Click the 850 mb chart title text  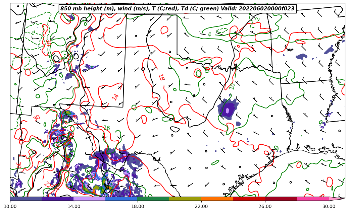coord(177,9)
